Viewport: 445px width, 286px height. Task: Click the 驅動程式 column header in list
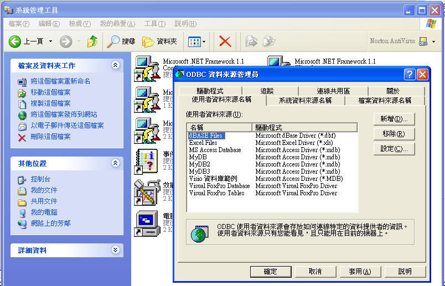tap(304, 127)
